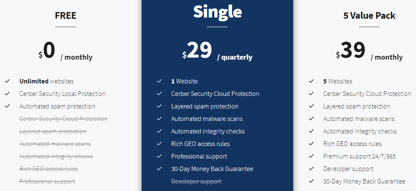Click Single plan's Professional support checkmark
This screenshot has height=191, width=416.
pos(159,156)
